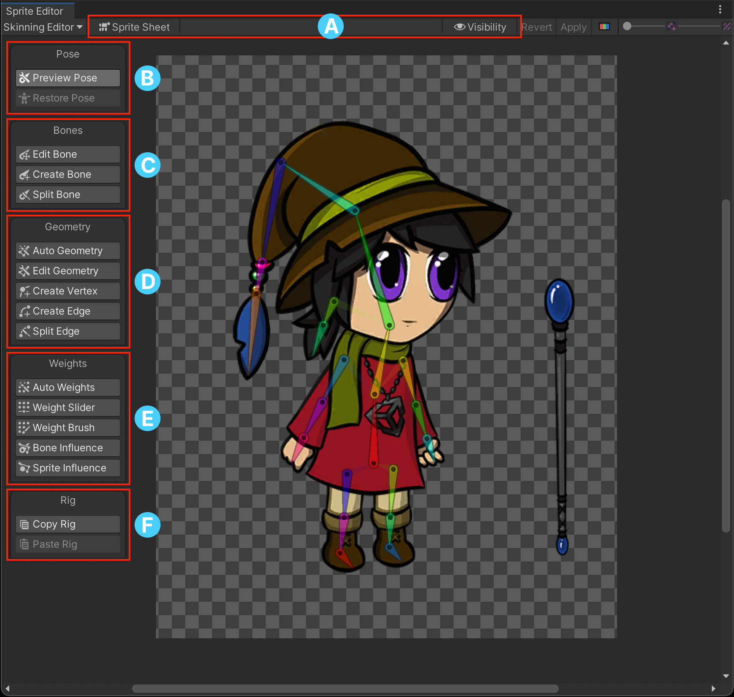The height and width of the screenshot is (697, 734).
Task: Toggle the RGB color channel swatch
Action: (x=604, y=27)
